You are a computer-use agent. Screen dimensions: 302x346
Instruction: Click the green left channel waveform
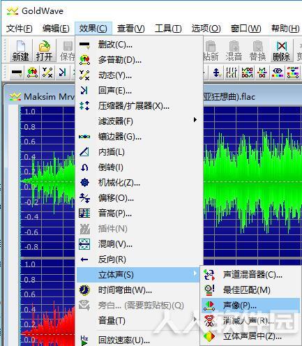coord(252,181)
